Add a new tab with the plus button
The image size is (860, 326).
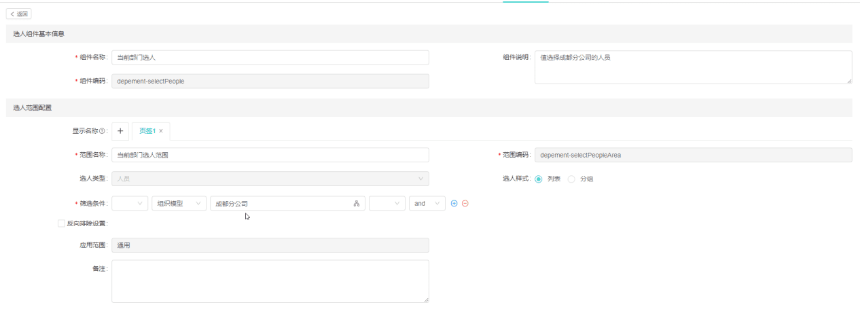tap(120, 130)
